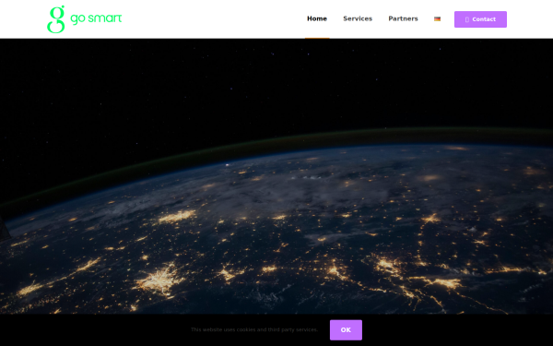Image resolution: width=553 pixels, height=346 pixels.
Task: Switch language with the German flag icon
Action: [437, 19]
